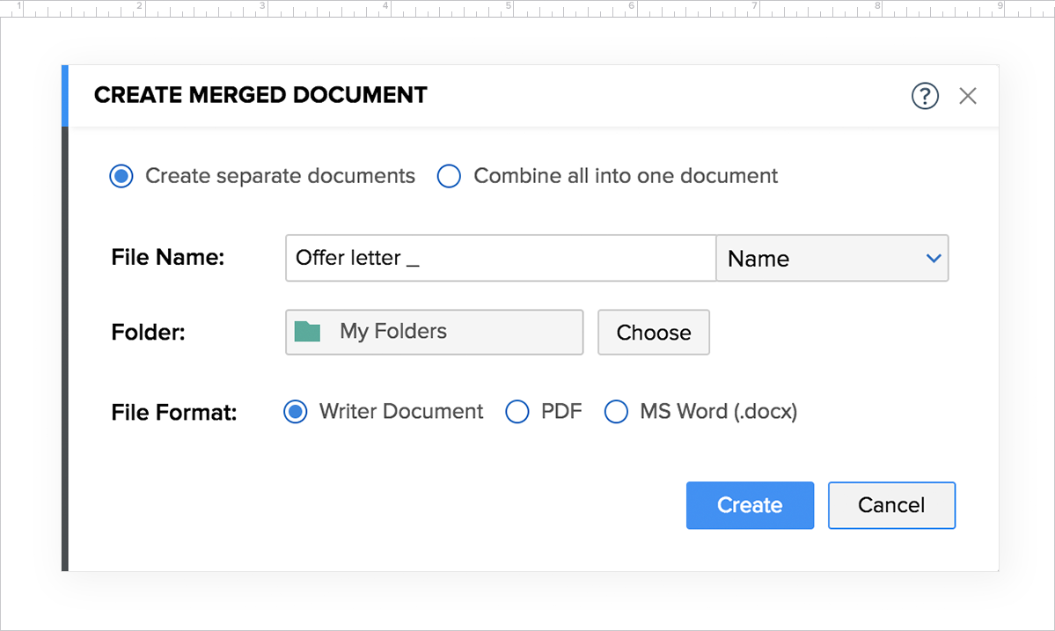Click the horizontal ruler above the dialog
This screenshot has height=631, width=1055.
(528, 9)
